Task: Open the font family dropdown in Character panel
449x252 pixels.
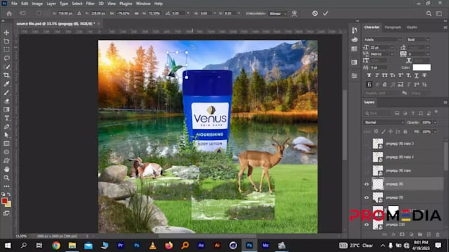Action: coord(382,40)
